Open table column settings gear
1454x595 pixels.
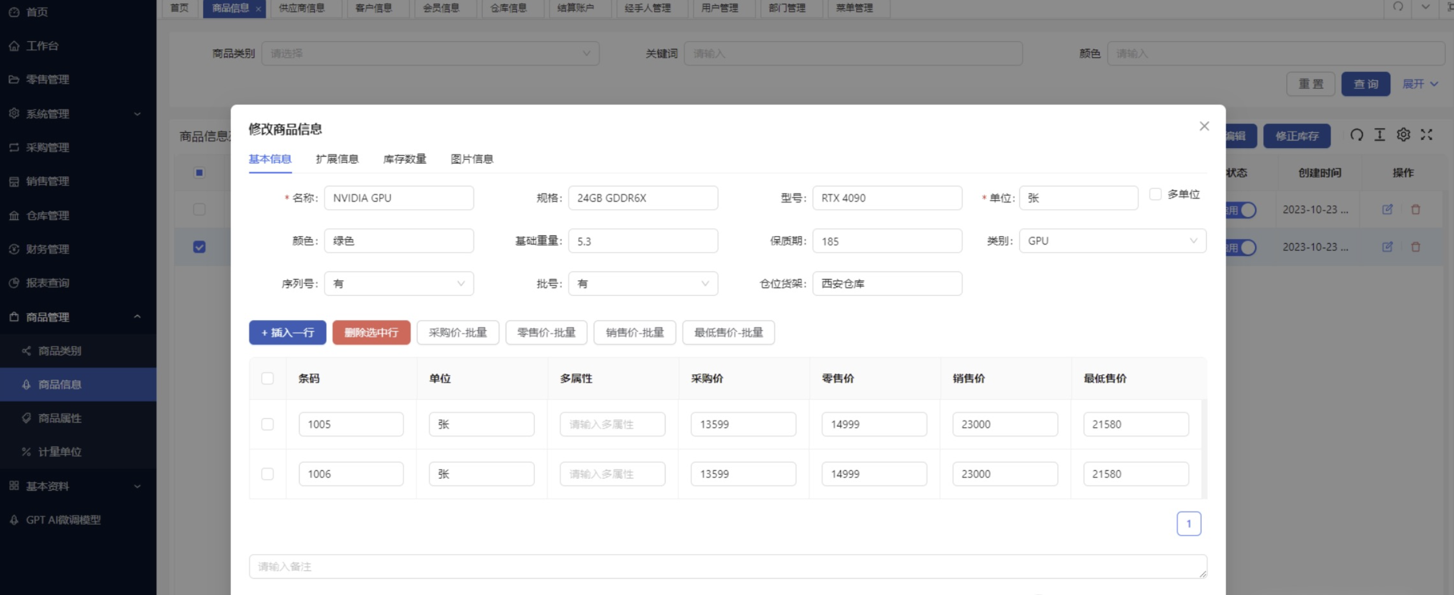[x=1403, y=135]
